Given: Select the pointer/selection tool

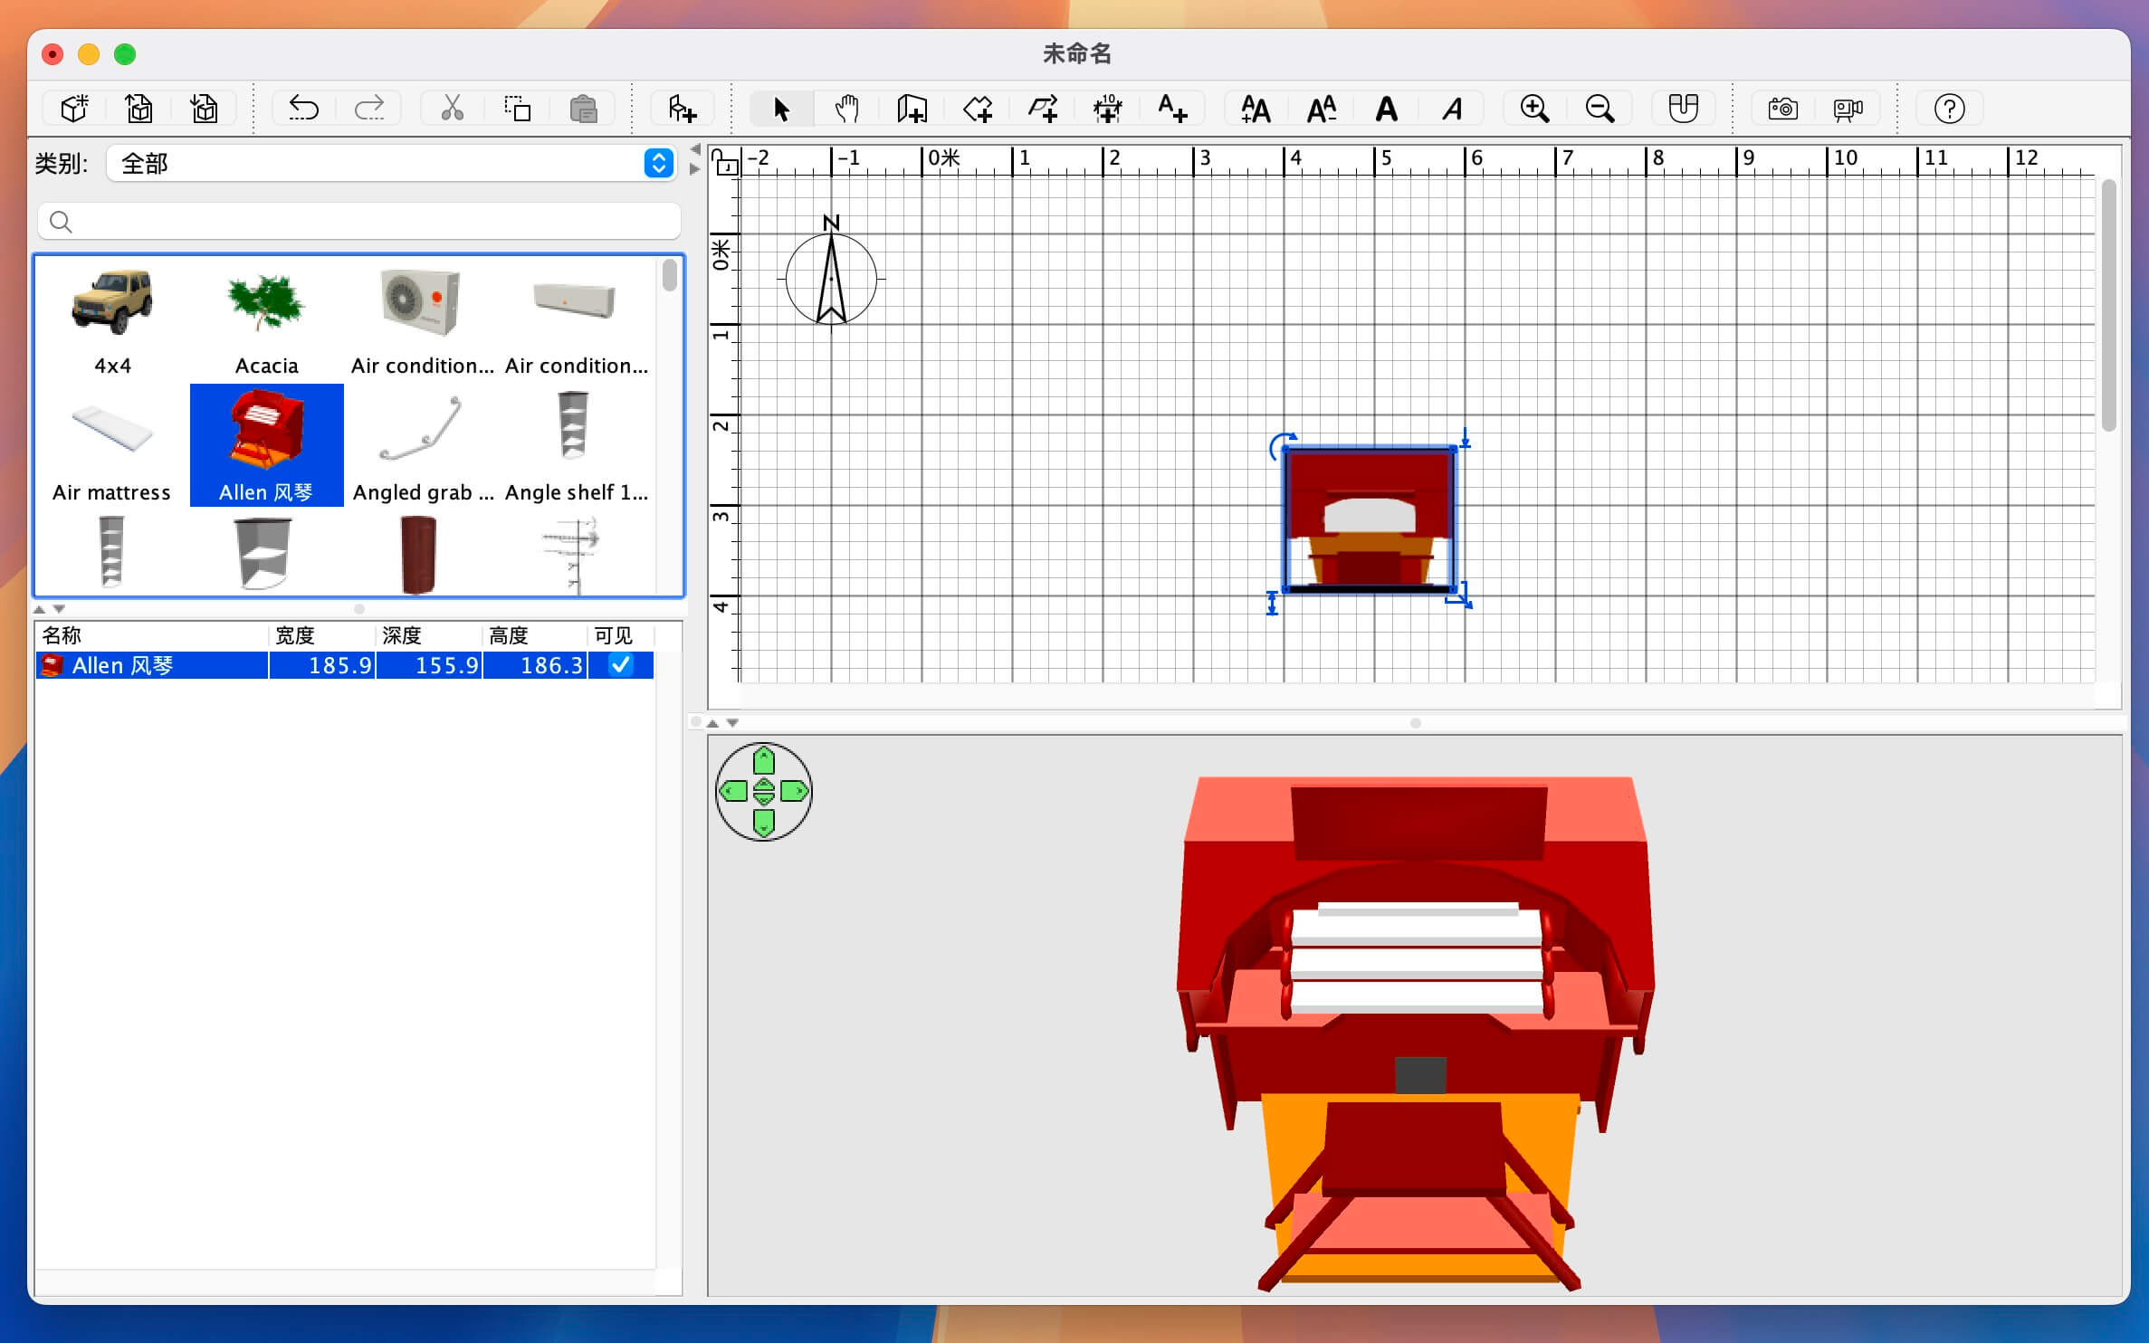Looking at the screenshot, I should point(781,107).
